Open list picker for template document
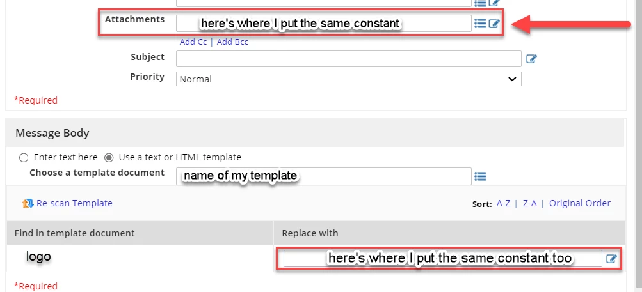642x292 pixels. pos(480,176)
